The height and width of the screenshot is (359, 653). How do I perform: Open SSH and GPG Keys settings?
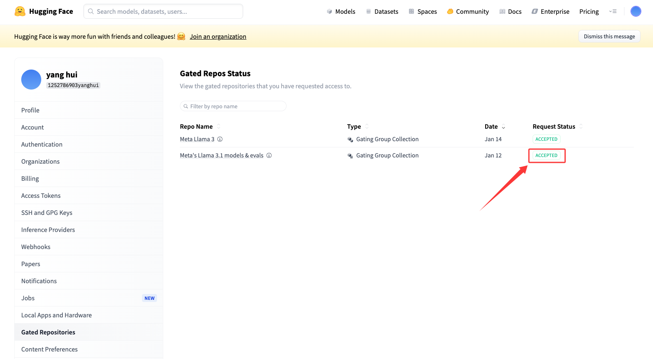(x=89, y=212)
